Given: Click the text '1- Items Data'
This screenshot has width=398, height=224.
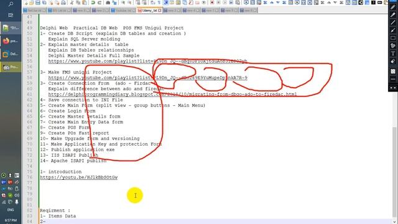Looking at the screenshot, I should (58, 216).
